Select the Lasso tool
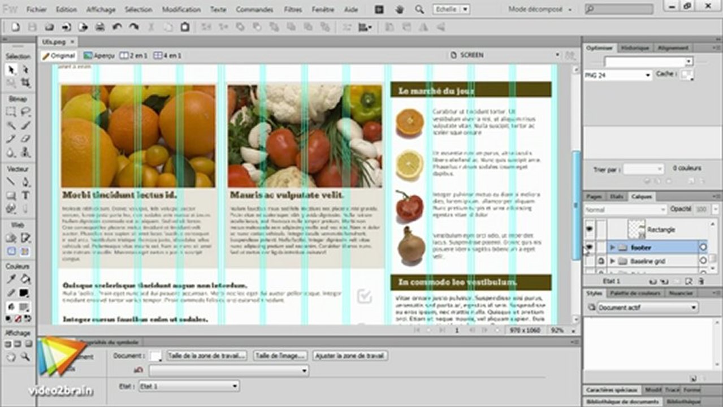The height and width of the screenshot is (407, 723). (x=25, y=111)
